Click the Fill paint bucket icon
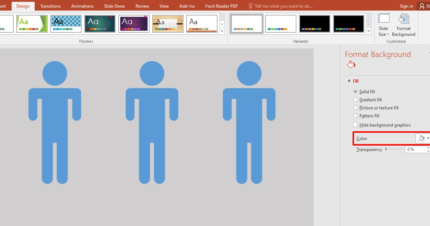The height and width of the screenshot is (226, 430). tap(351, 65)
